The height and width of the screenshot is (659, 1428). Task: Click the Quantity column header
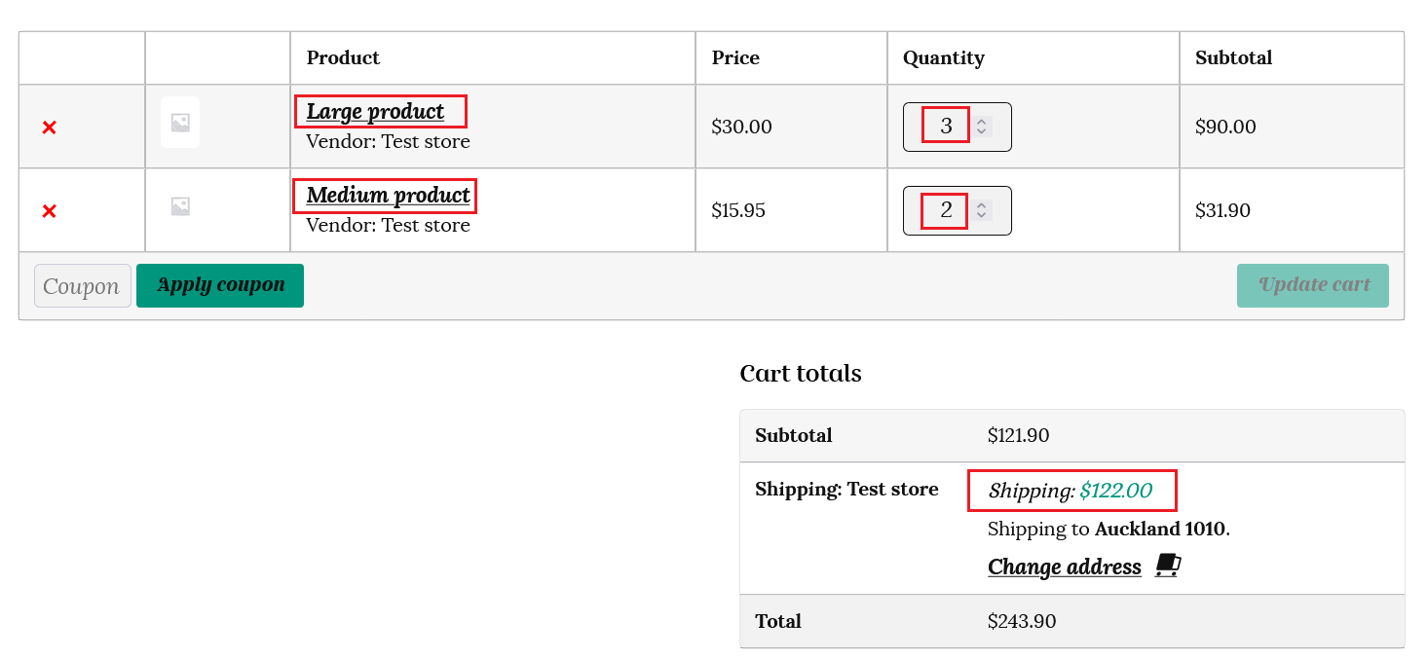coord(943,58)
